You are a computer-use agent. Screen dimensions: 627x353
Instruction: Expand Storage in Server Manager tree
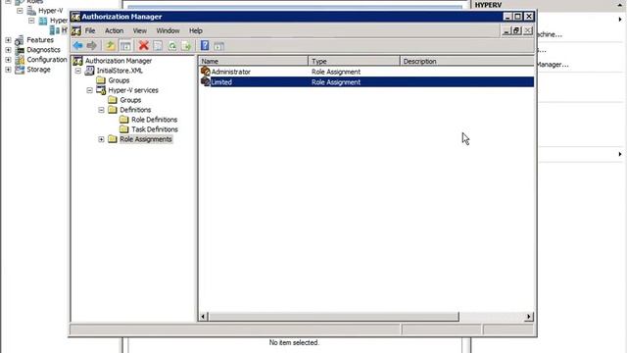[x=8, y=70]
